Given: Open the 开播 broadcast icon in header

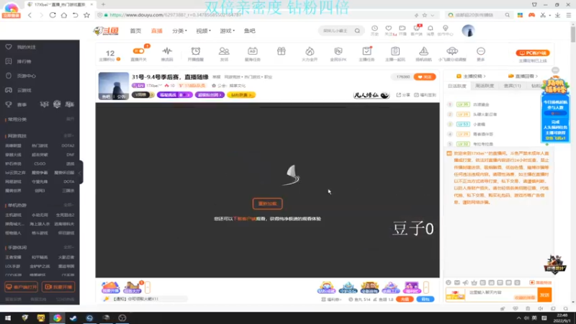Looking at the screenshot, I should point(402,29).
